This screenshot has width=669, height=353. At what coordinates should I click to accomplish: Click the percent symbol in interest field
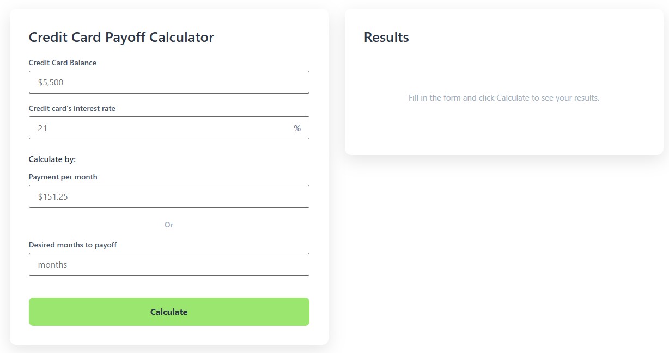pyautogui.click(x=297, y=128)
